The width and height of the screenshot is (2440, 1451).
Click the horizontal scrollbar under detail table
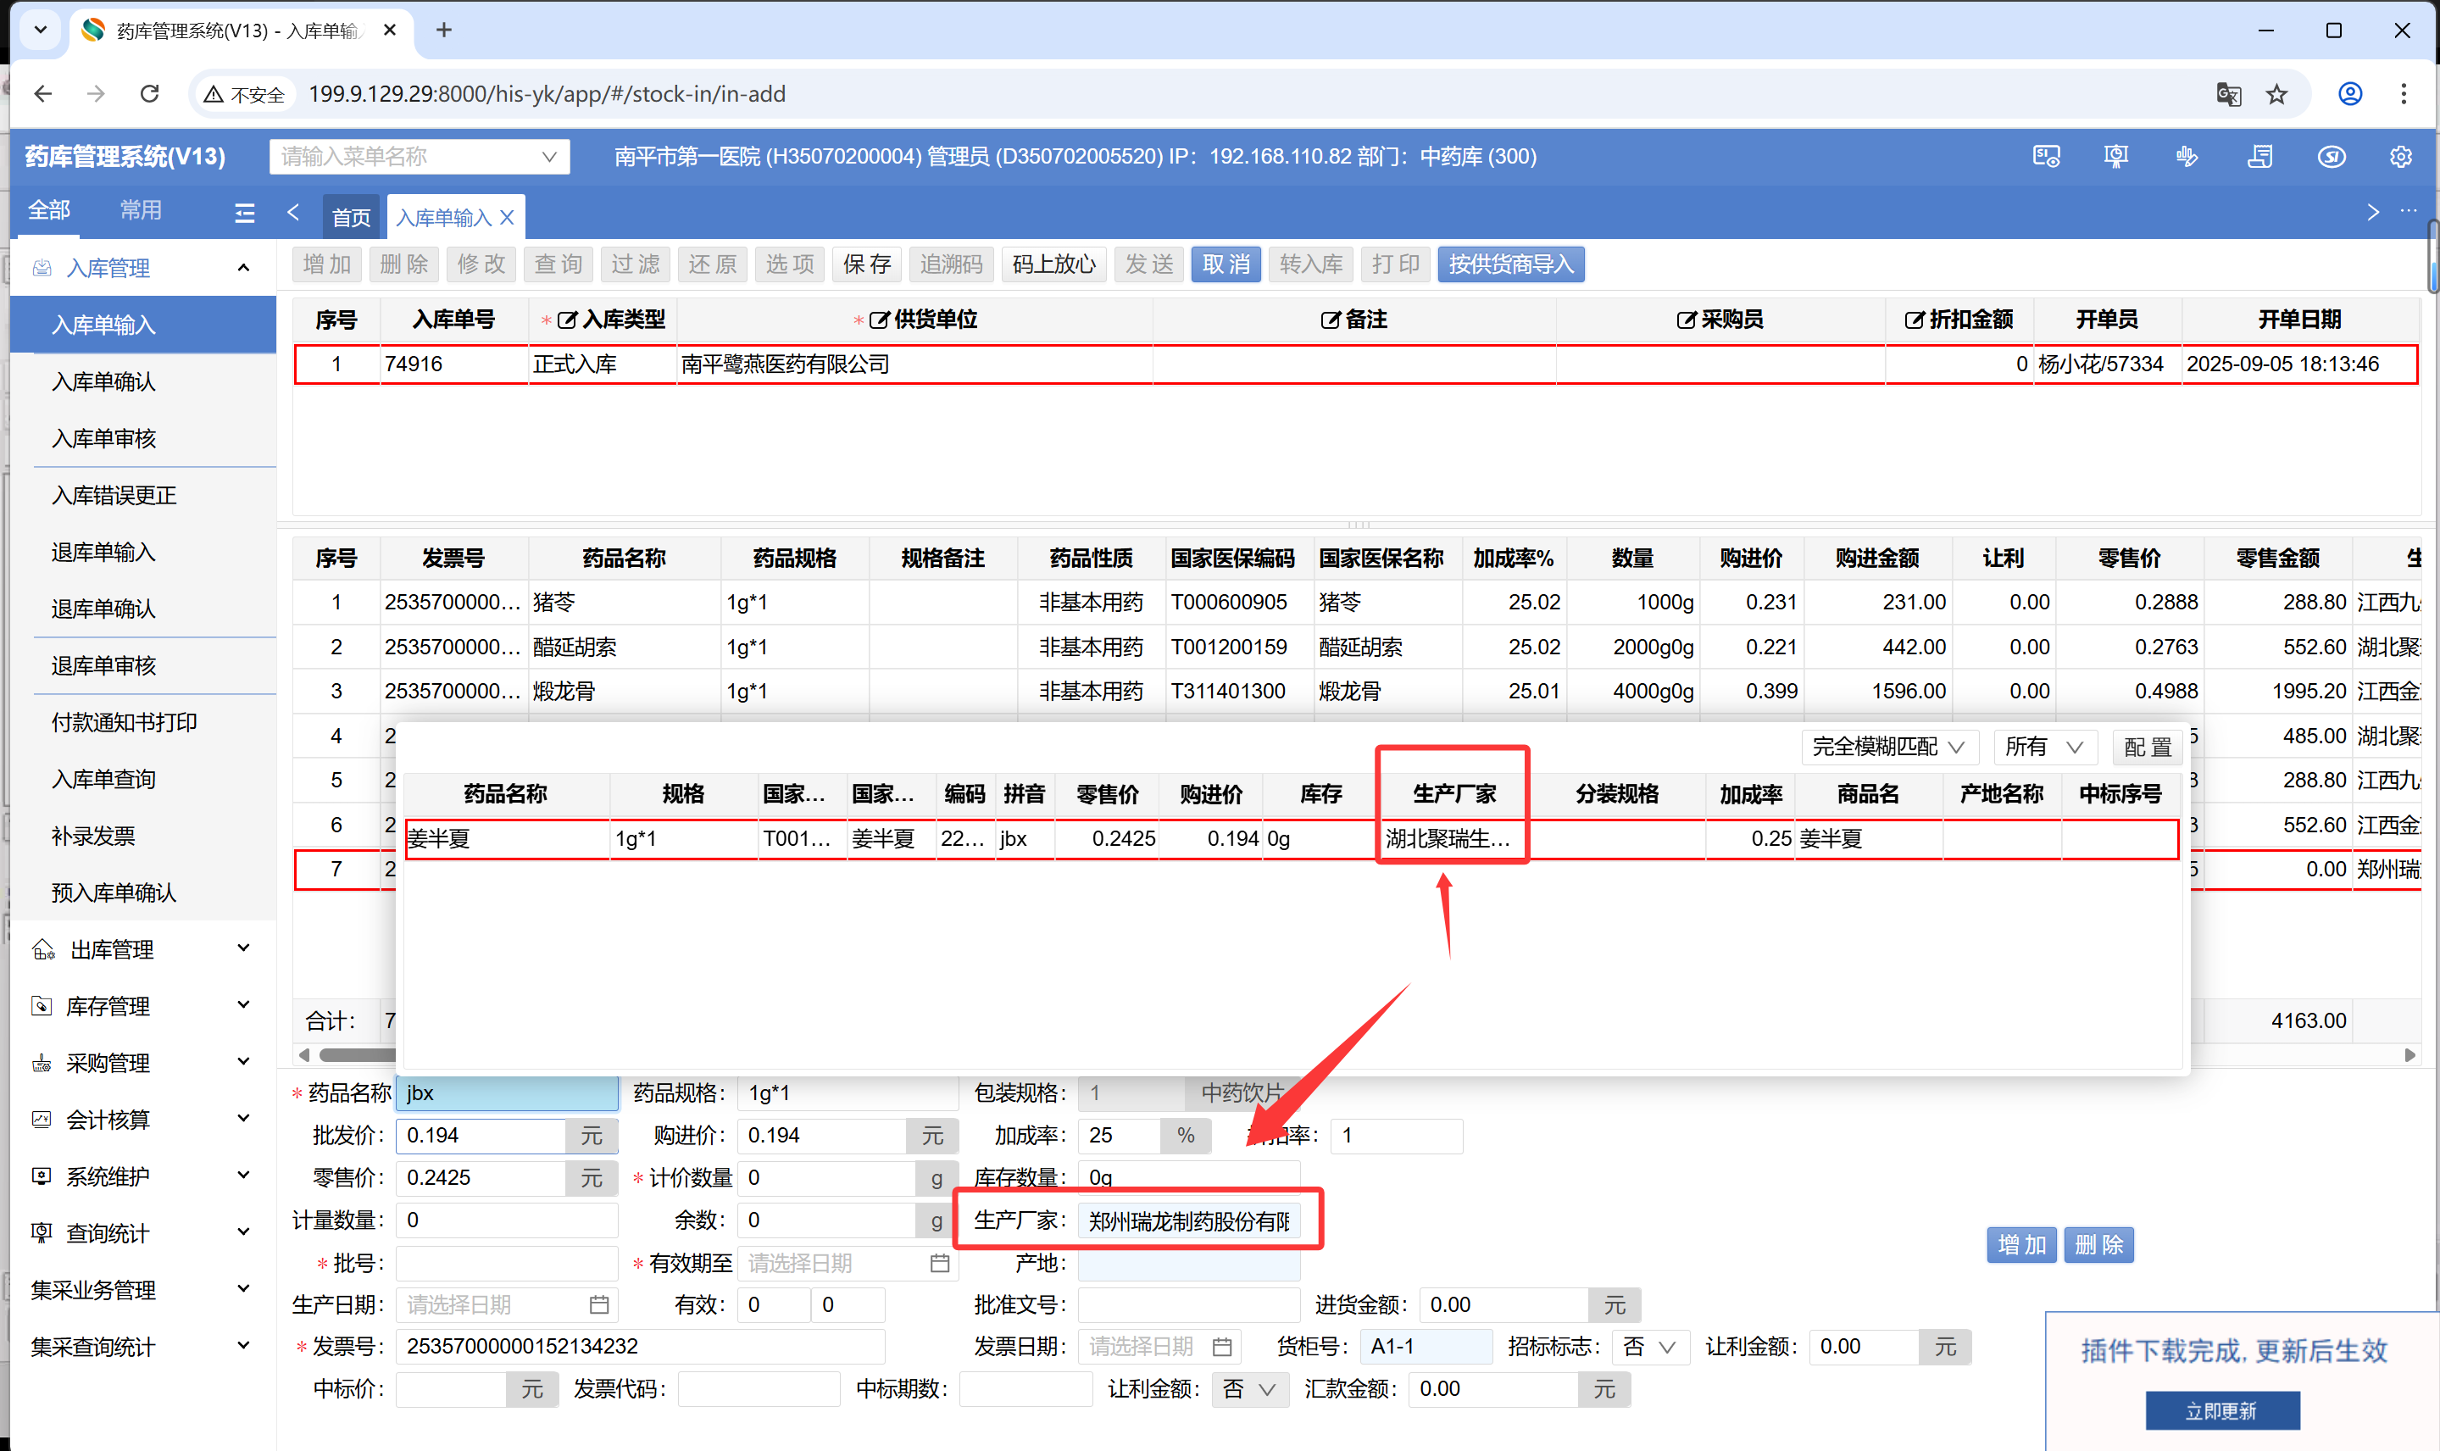tap(357, 1055)
